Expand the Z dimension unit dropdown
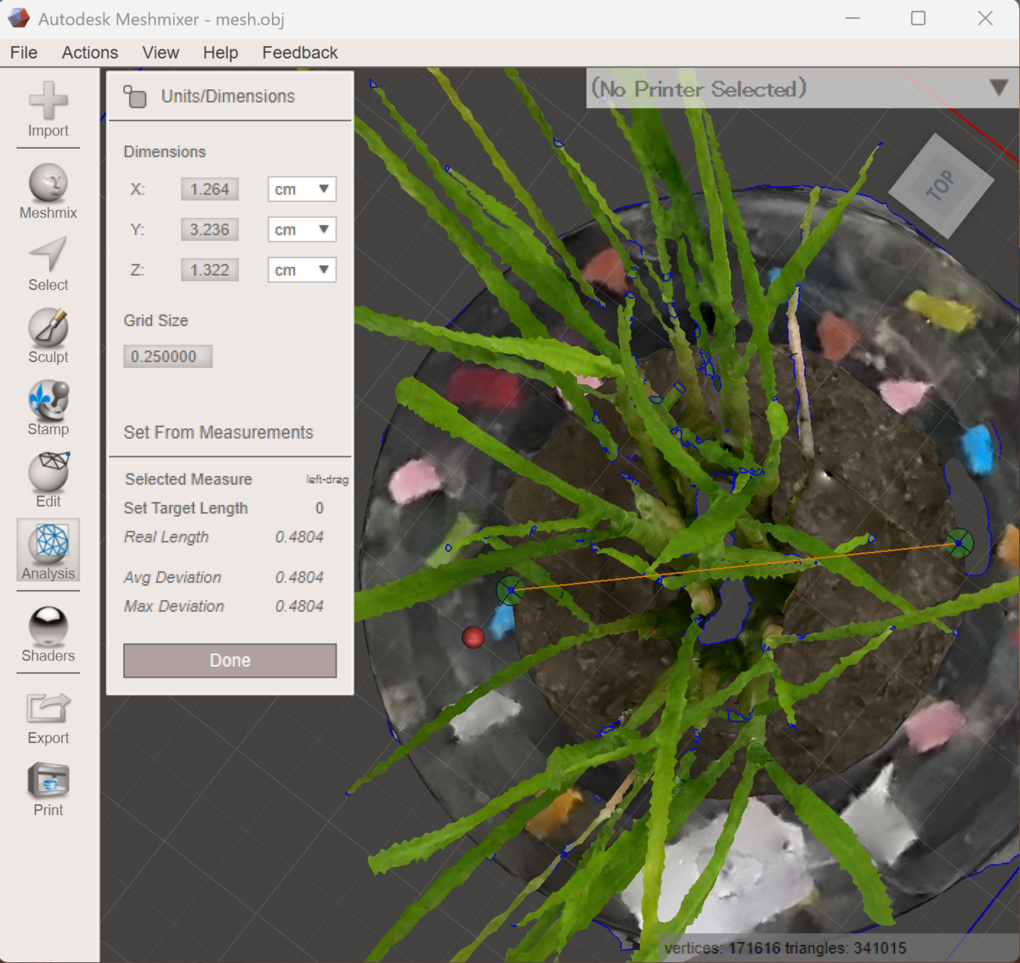Screen dimensions: 1020x963 [x=302, y=270]
